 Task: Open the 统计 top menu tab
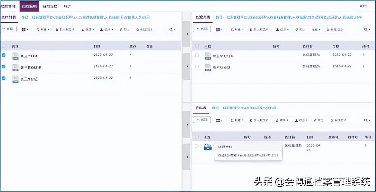[67, 6]
